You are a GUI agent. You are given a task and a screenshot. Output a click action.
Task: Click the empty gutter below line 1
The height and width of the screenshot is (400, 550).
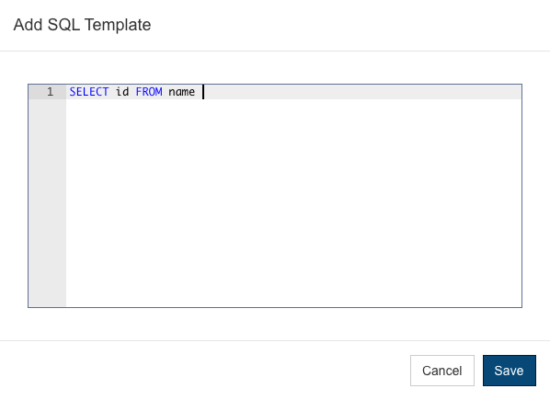tap(48, 202)
